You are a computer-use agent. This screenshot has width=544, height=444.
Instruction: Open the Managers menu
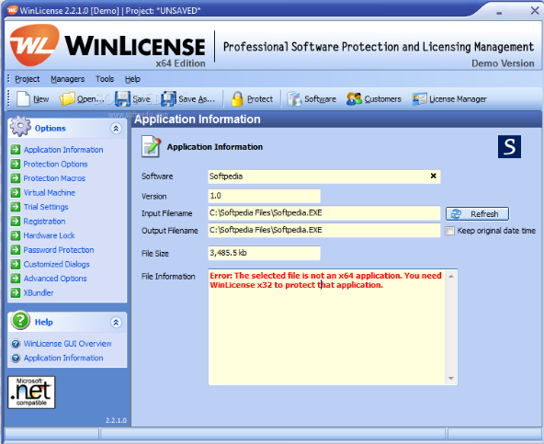click(x=67, y=79)
